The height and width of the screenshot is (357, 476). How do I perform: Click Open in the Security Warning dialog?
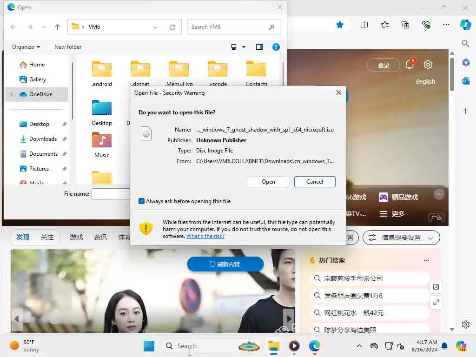tap(268, 182)
